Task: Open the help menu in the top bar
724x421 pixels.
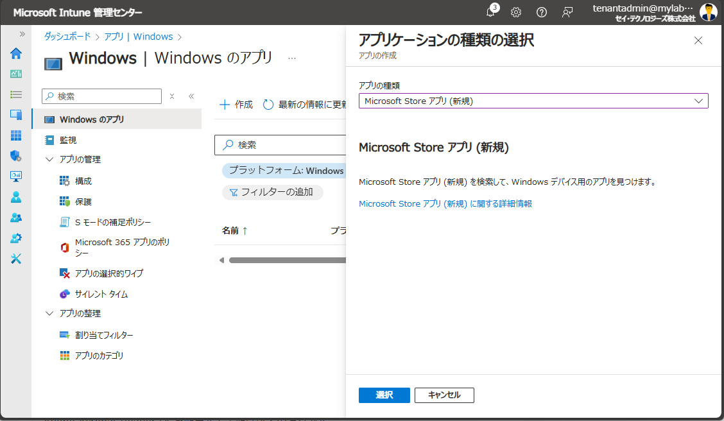Action: pyautogui.click(x=541, y=12)
